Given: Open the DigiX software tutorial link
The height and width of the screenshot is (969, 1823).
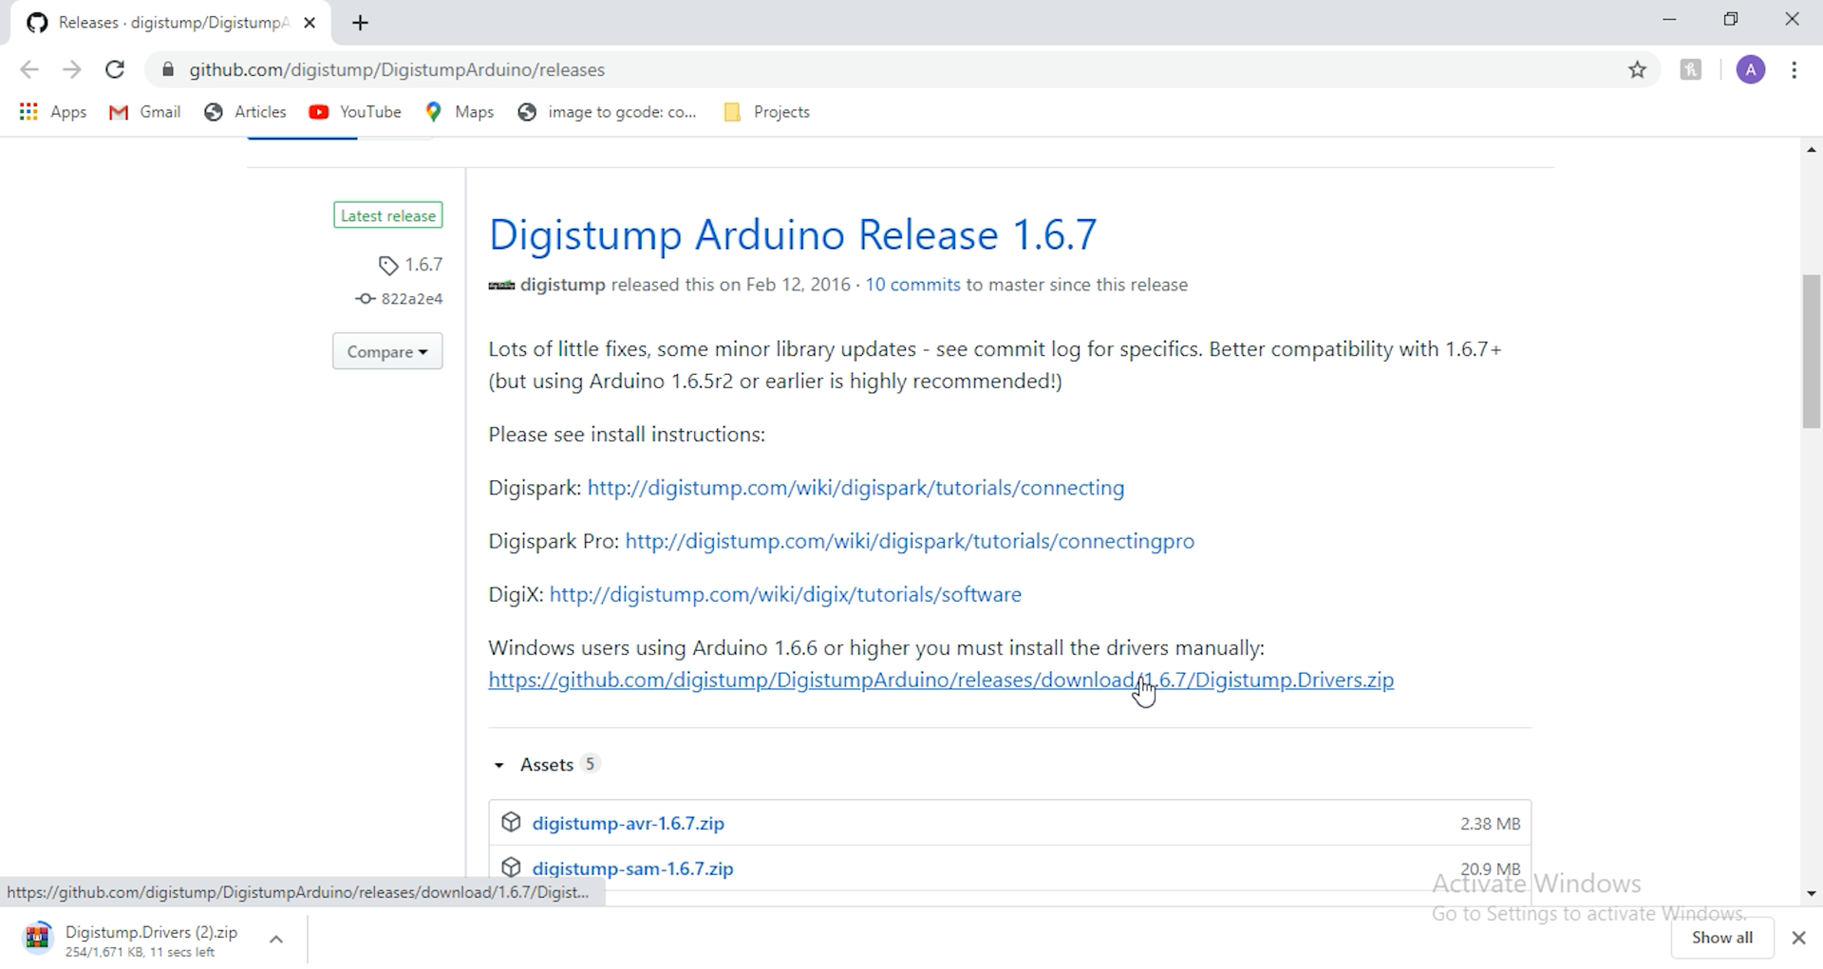Looking at the screenshot, I should click(x=785, y=594).
